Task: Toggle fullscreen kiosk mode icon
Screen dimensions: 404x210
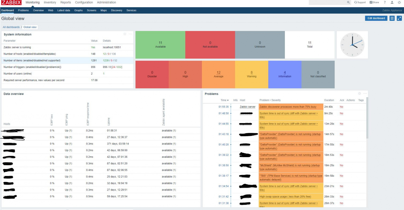Action: pos(399,18)
